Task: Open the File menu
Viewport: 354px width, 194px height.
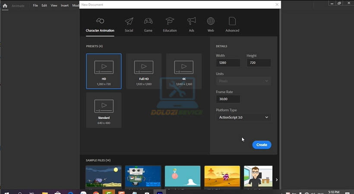Action: [35, 6]
